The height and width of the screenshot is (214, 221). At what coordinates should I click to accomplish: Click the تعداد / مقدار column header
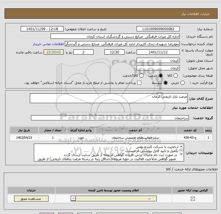(53, 130)
